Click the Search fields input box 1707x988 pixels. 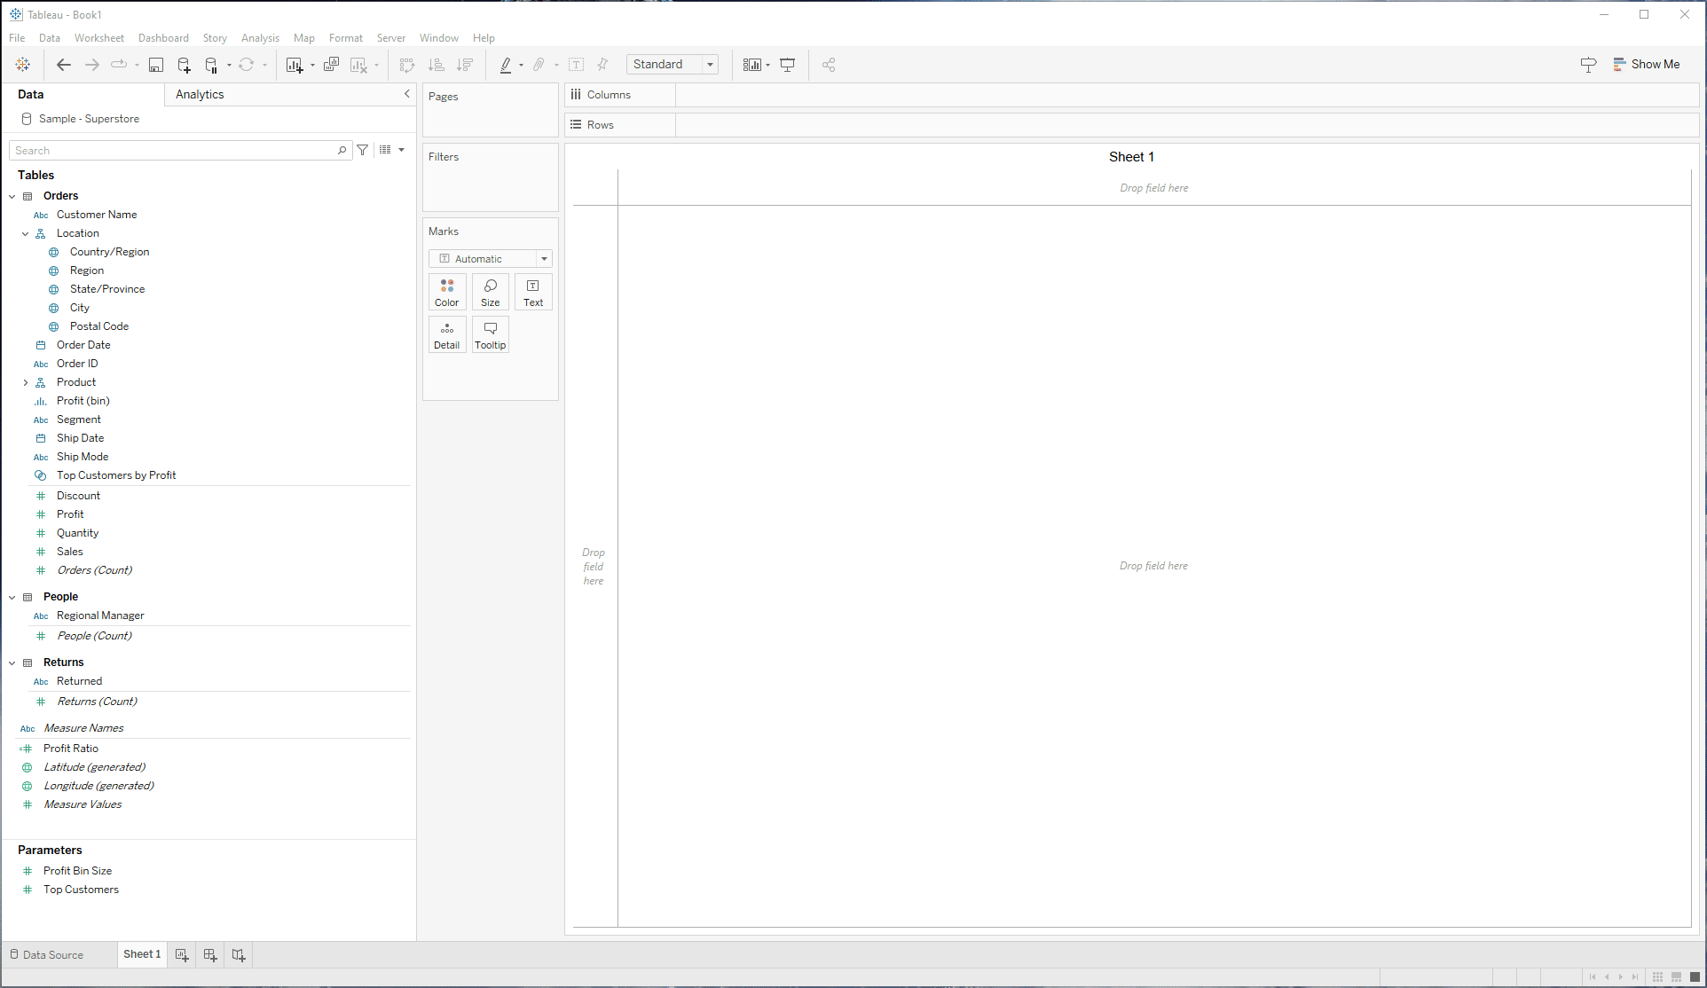pyautogui.click(x=175, y=151)
